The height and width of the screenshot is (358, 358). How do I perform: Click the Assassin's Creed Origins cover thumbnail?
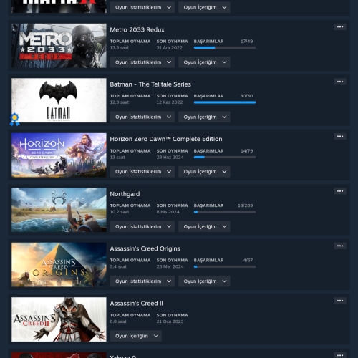(59, 265)
